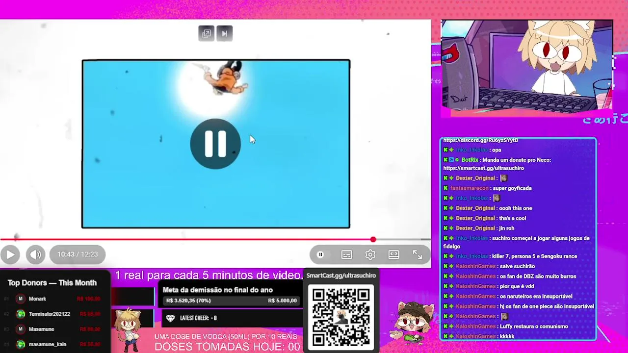Click the 'super goyficada' chat message
The height and width of the screenshot is (353, 628).
tap(512, 188)
